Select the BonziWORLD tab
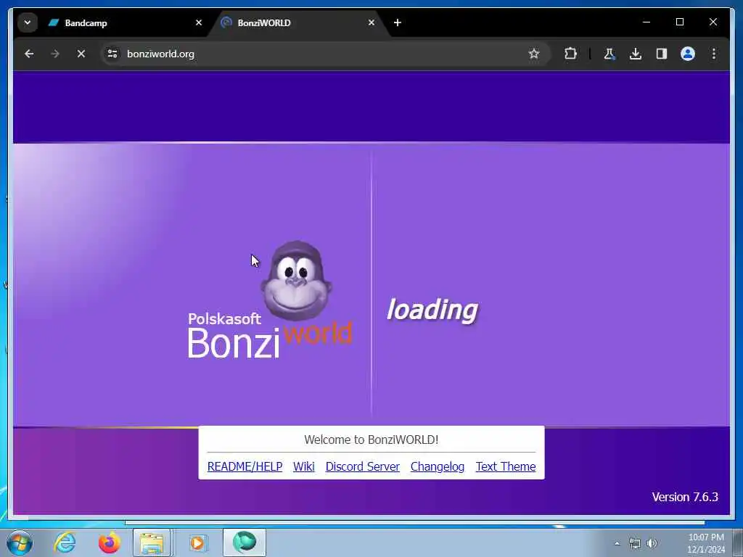743x557 pixels. click(x=298, y=22)
